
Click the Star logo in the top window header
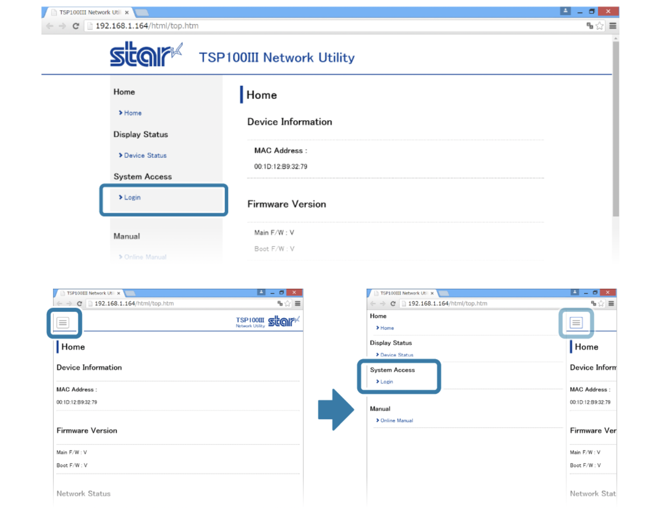145,55
